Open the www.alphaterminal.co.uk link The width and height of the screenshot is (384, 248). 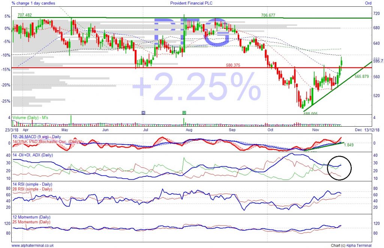[33, 245]
